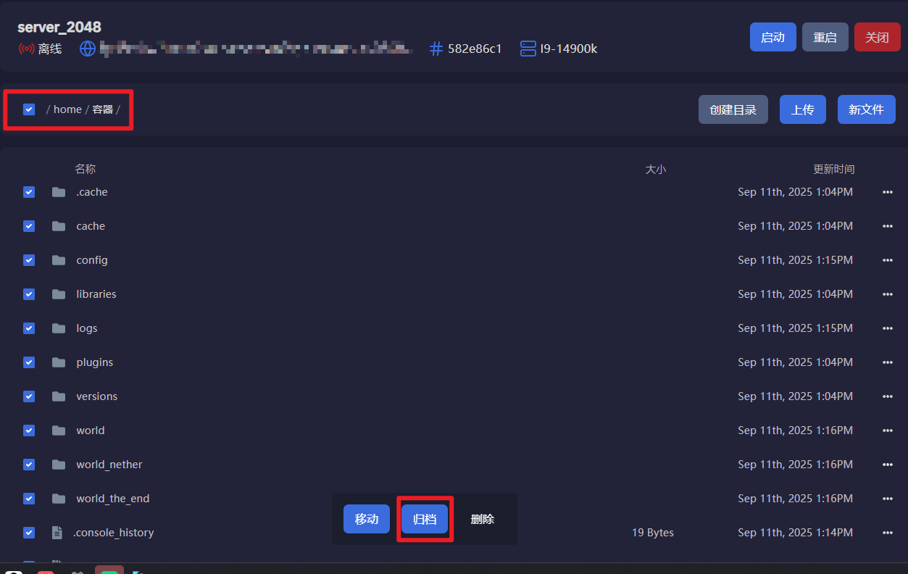The height and width of the screenshot is (574, 908).
Task: Click the folder icon next to world
Action: (59, 430)
